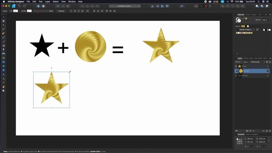Open the Select menu
This screenshot has width=272, height=153.
click(56, 2)
